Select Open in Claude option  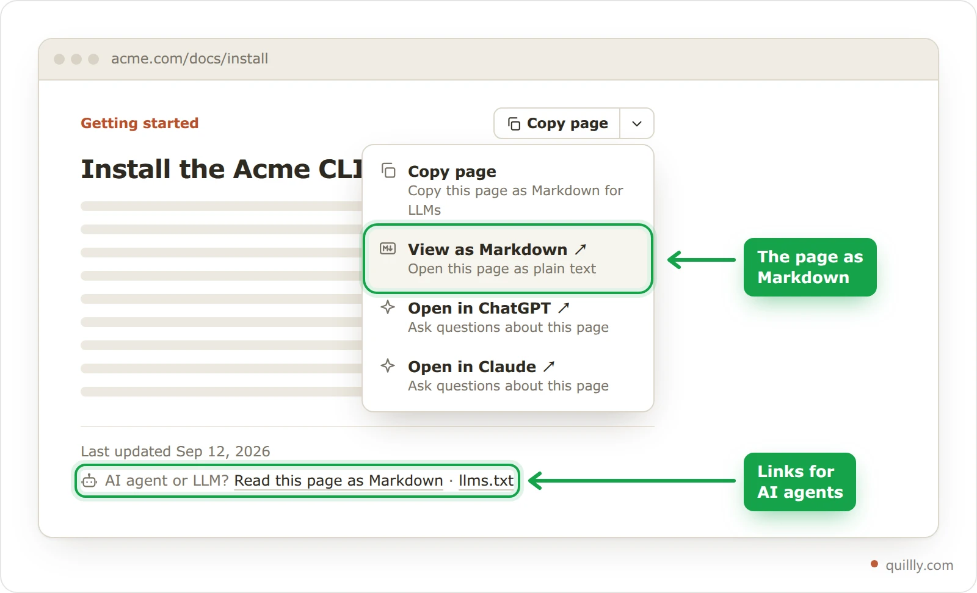click(x=508, y=376)
